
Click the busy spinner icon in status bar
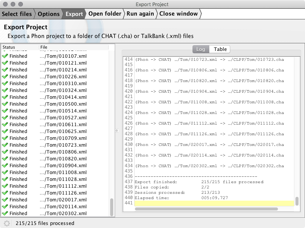tap(6, 223)
